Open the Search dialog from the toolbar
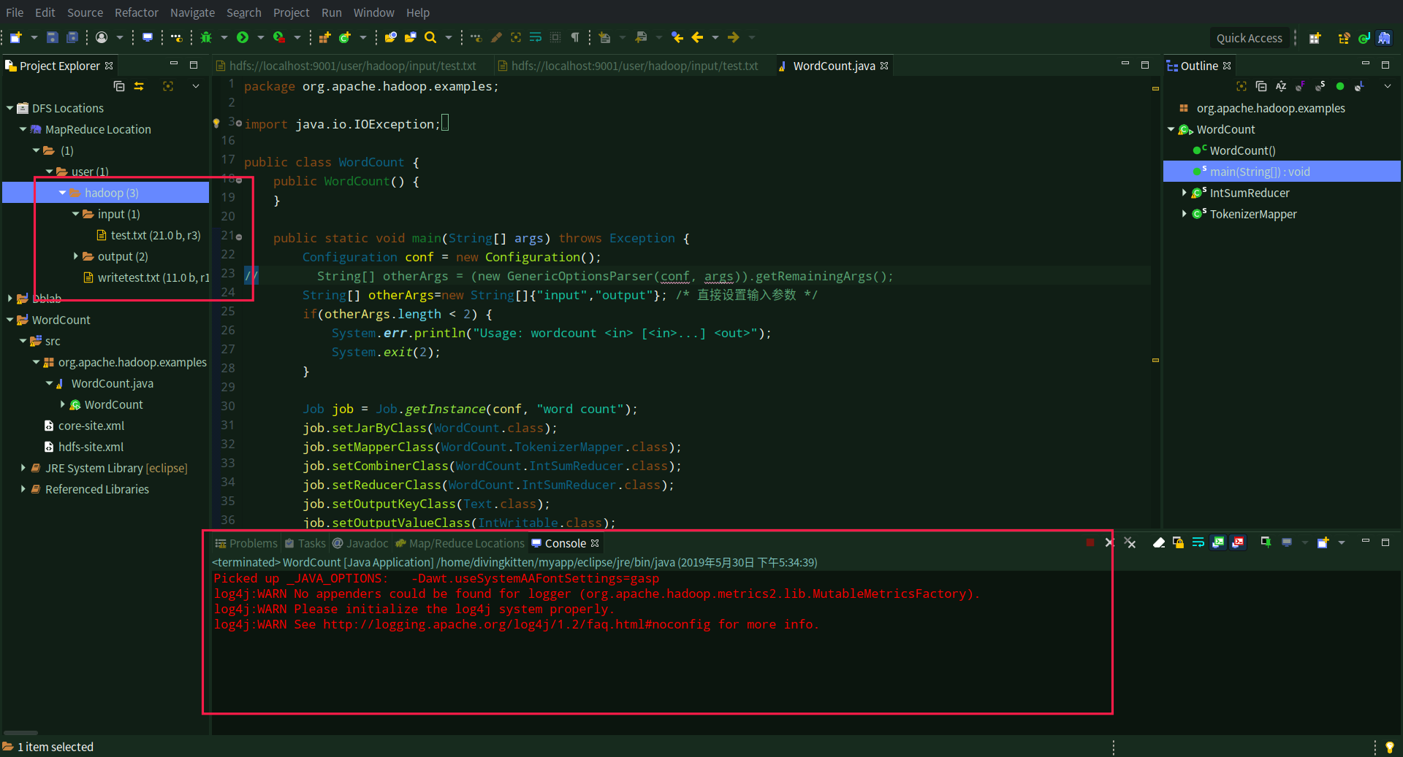The height and width of the screenshot is (757, 1403). [431, 37]
